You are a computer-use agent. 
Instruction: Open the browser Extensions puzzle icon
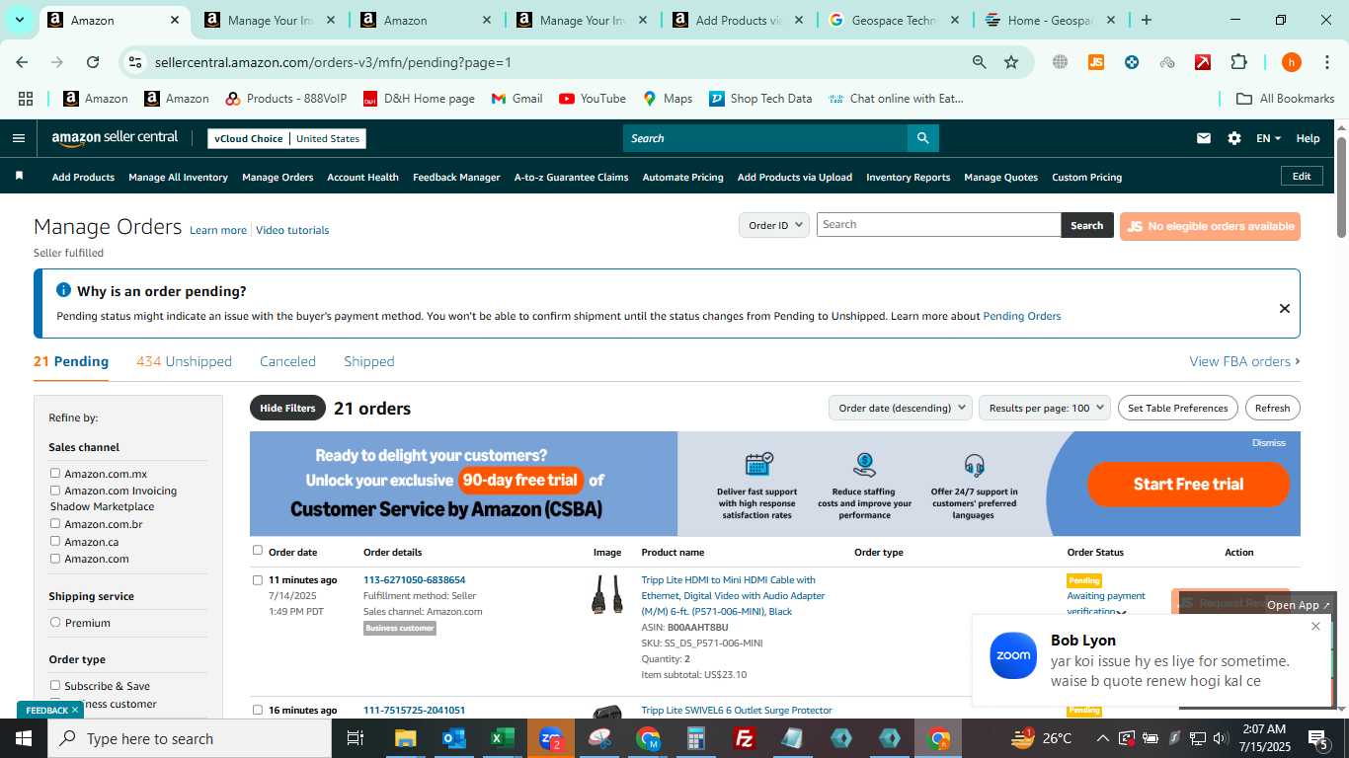coord(1238,62)
